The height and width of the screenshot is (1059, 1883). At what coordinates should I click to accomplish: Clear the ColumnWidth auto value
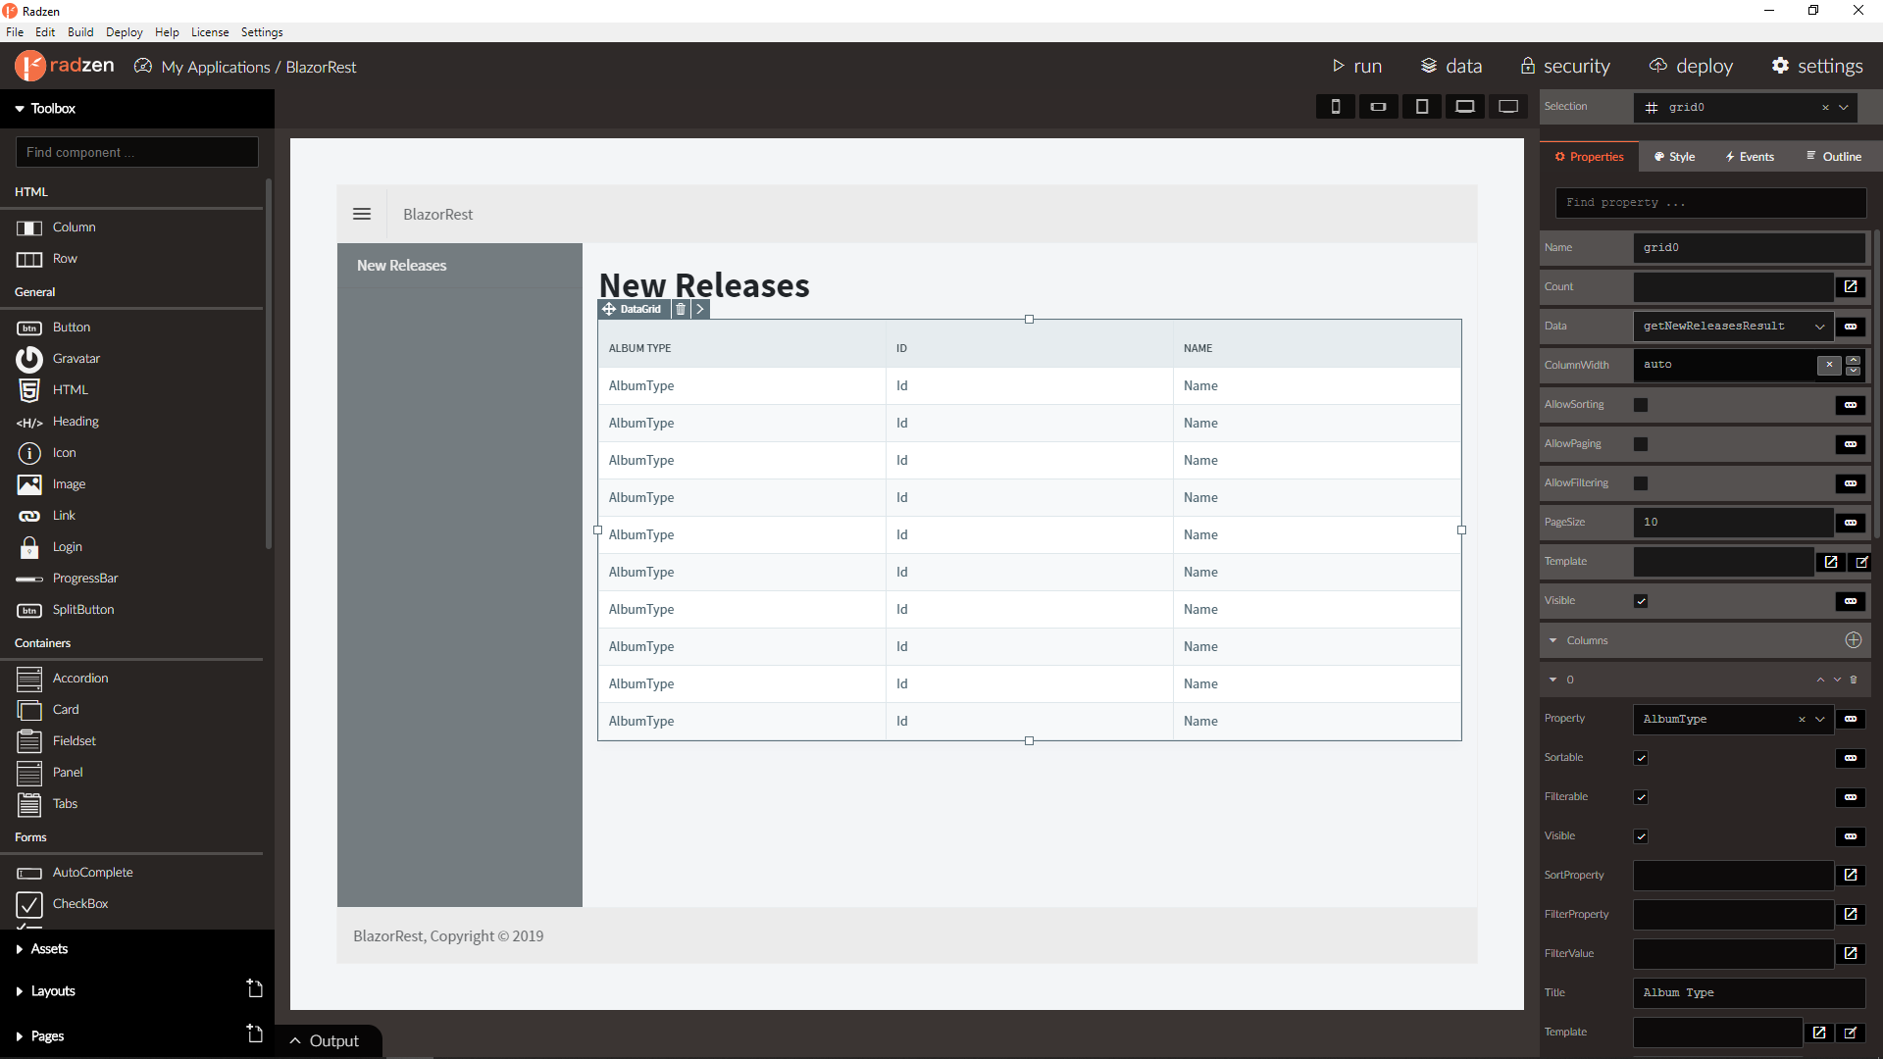(1829, 365)
